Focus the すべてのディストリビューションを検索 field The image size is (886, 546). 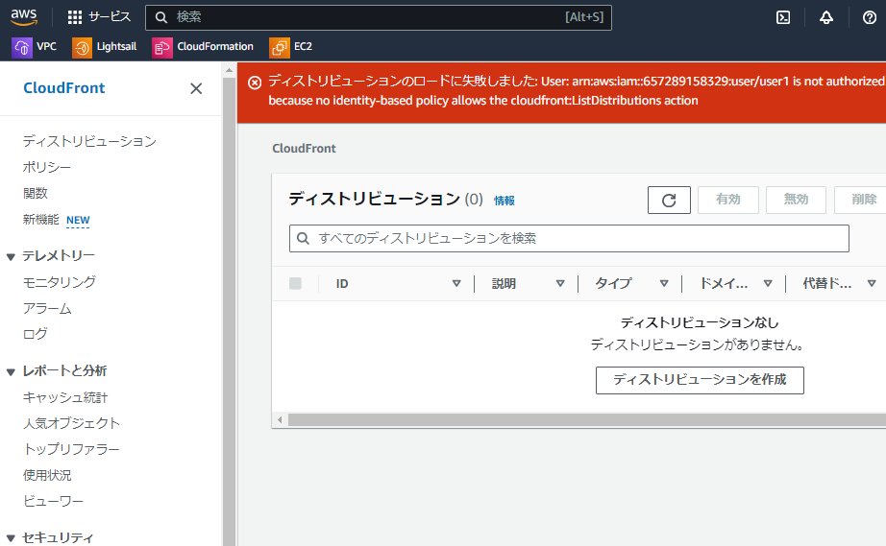pos(569,239)
